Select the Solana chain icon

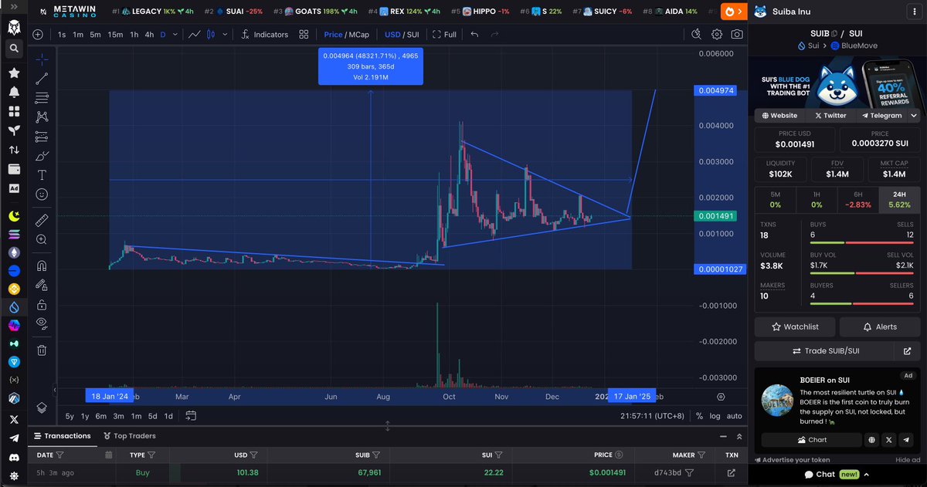(14, 233)
